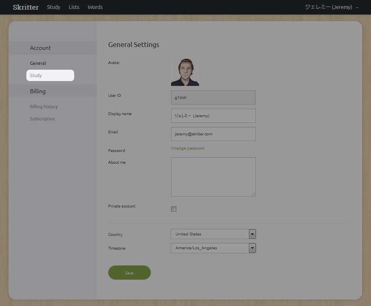371x306 pixels.
Task: Click the General Settings heading
Action: click(x=134, y=45)
